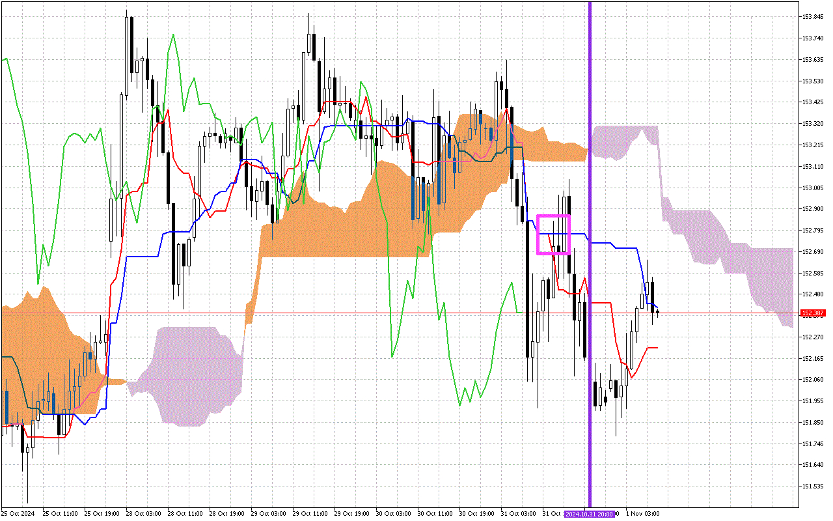Click the 25 Oct 19:00 time axis label
The width and height of the screenshot is (833, 521).
(102, 514)
